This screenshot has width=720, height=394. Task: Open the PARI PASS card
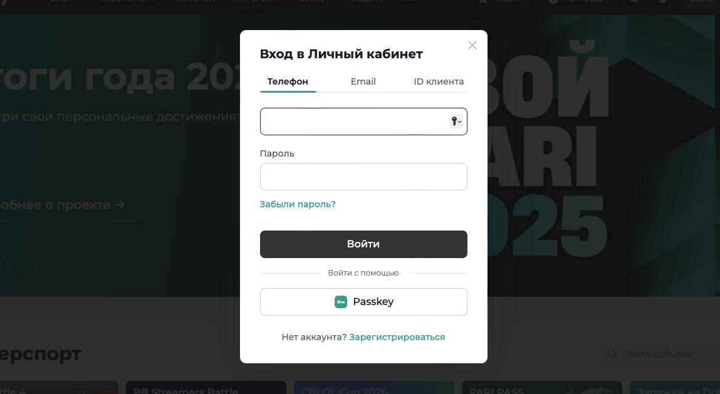541,388
